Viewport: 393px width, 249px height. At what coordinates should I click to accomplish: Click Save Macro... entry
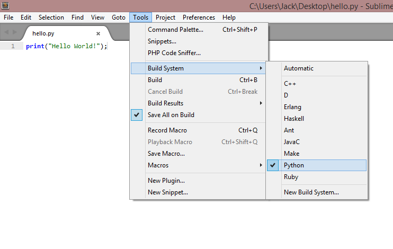pos(198,154)
